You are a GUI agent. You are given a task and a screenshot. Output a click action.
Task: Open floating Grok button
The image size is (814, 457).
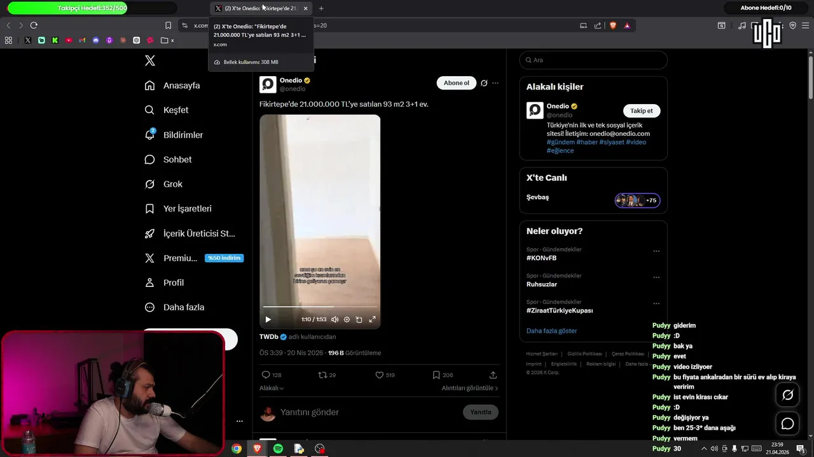(787, 395)
